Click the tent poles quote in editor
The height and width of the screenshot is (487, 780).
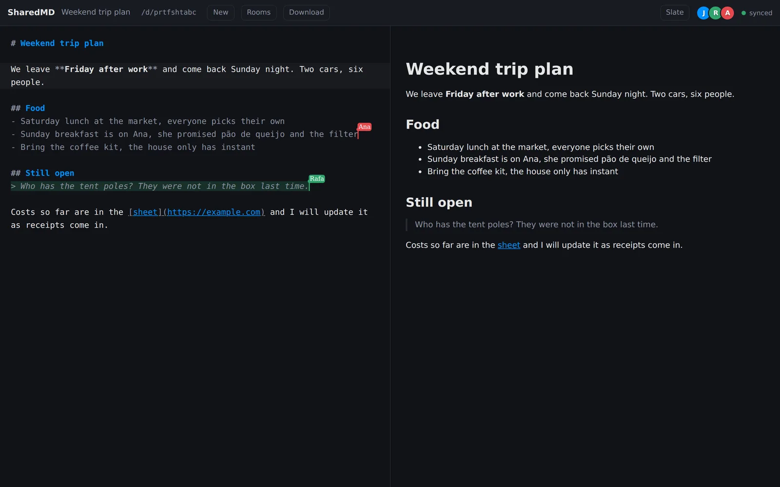click(x=160, y=186)
